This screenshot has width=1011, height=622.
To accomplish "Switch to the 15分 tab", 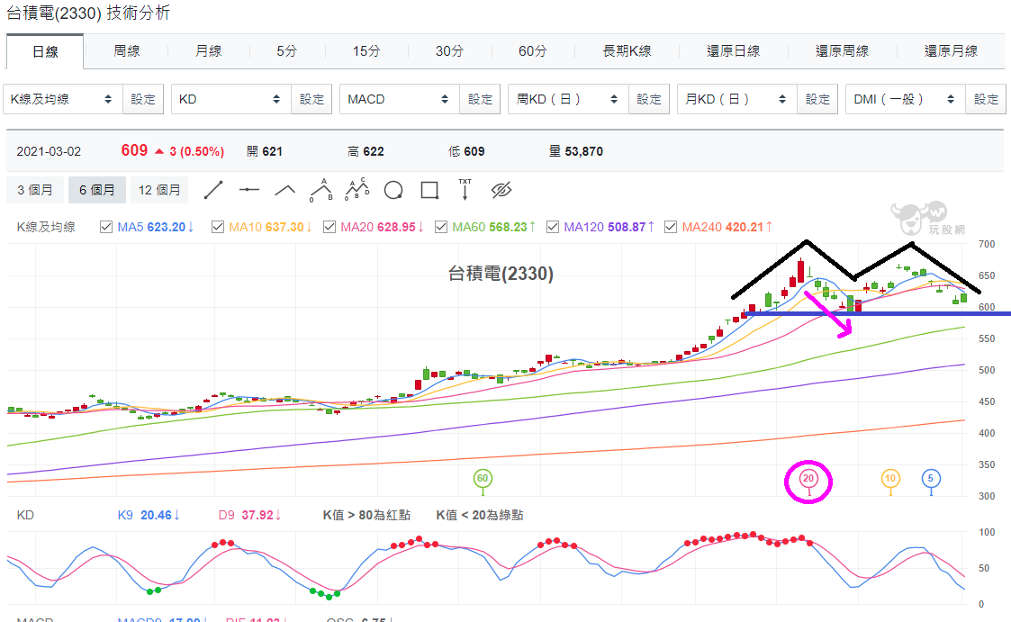I will (366, 51).
